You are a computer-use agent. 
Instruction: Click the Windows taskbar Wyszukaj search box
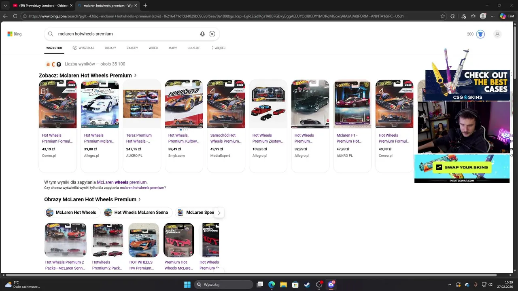tap(224, 285)
